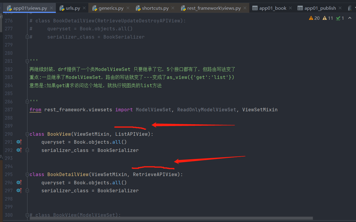Image resolution: width=356 pixels, height=222 pixels.
Task: Click the fold end marker on line 292
Action: [x=27, y=150]
